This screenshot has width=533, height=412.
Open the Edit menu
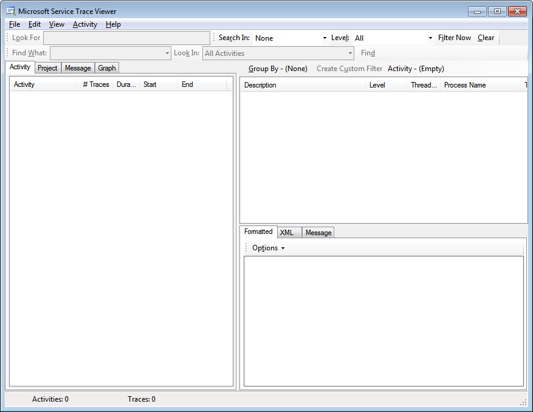click(34, 24)
